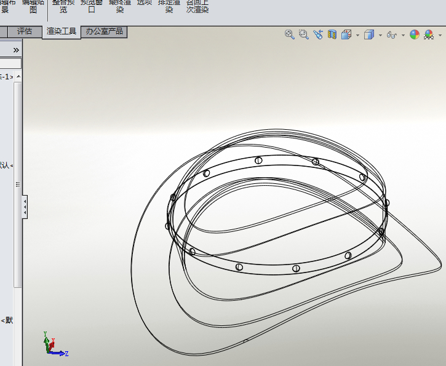Click the Apply Scene icon
Screen dimensions: 446x366
pos(429,34)
